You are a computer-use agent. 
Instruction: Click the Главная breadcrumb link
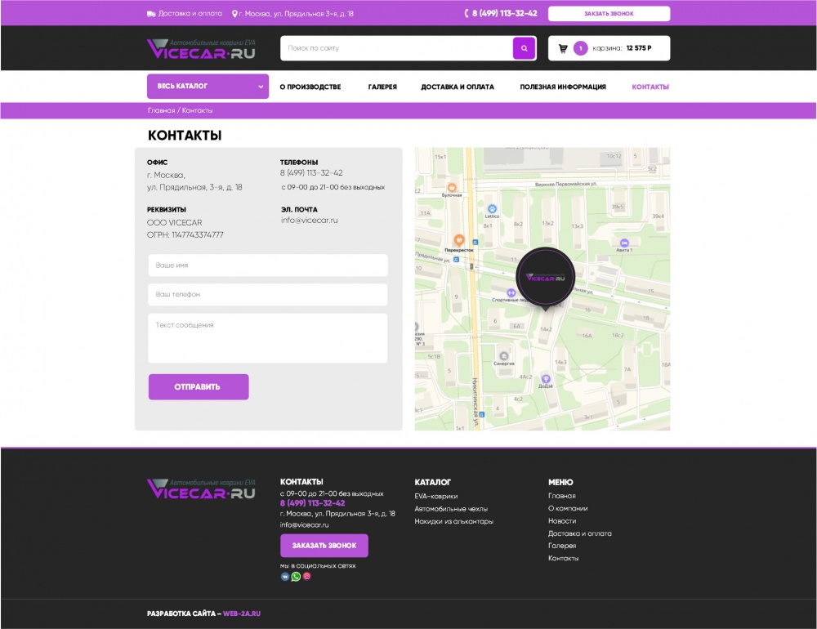[x=161, y=110]
